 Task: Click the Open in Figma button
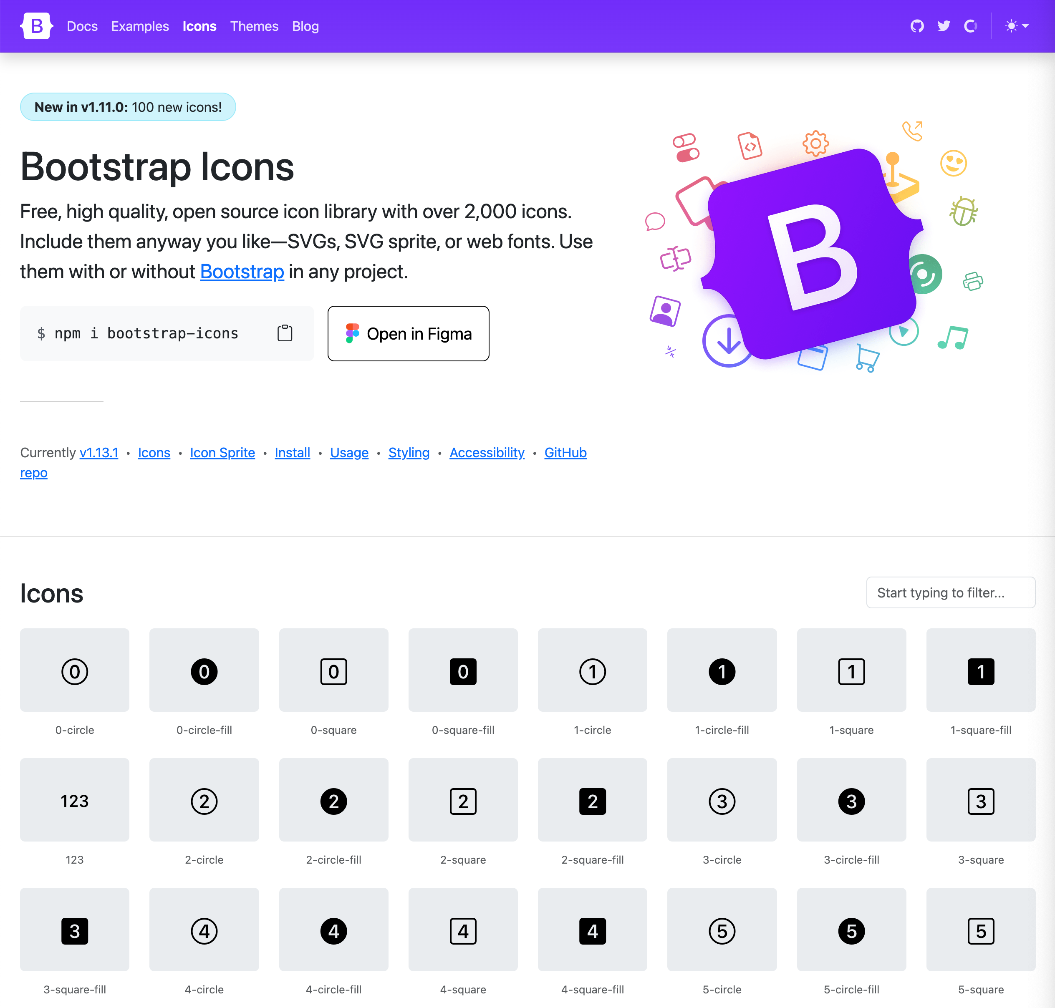[408, 333]
